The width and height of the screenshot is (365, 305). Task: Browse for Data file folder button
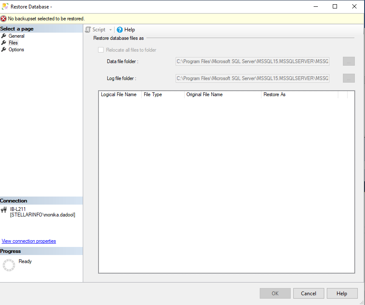tap(349, 61)
